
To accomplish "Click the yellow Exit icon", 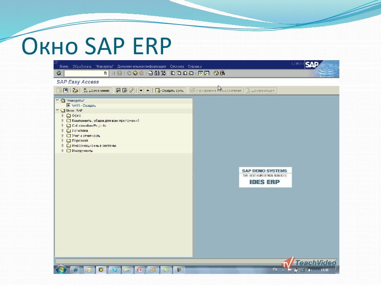I will point(135,73).
